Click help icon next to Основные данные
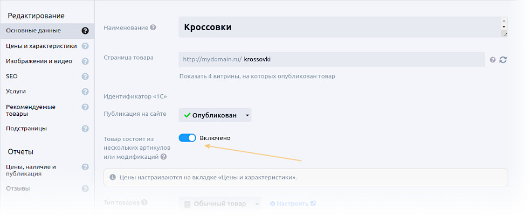The width and height of the screenshot is (531, 217). 85,31
